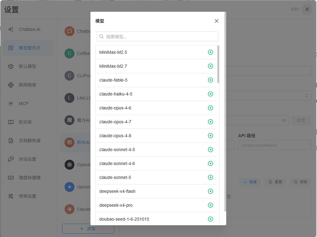
Task: Click the 新建 model button
Action: point(250,182)
